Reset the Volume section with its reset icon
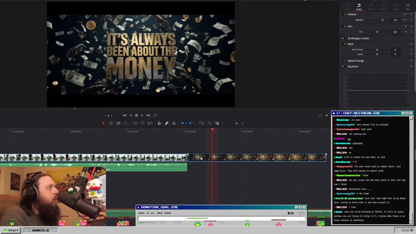This screenshot has width=416, height=234. coord(411,14)
